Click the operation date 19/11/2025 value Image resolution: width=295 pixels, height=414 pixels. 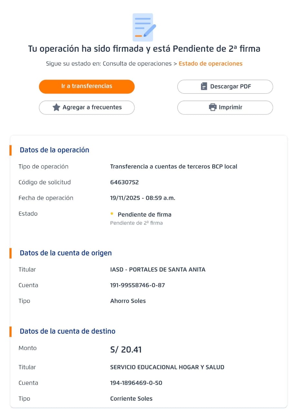pyautogui.click(x=142, y=198)
